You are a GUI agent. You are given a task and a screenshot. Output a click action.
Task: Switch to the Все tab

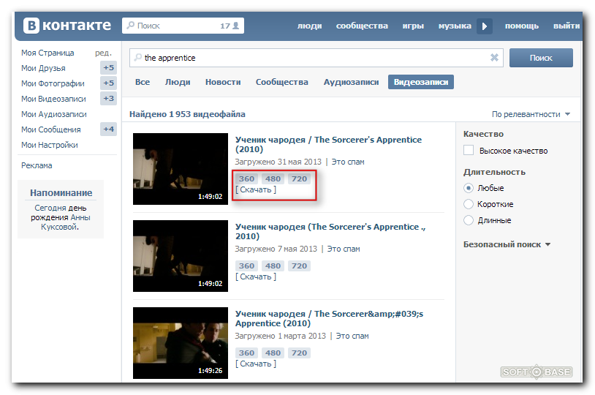coord(143,82)
